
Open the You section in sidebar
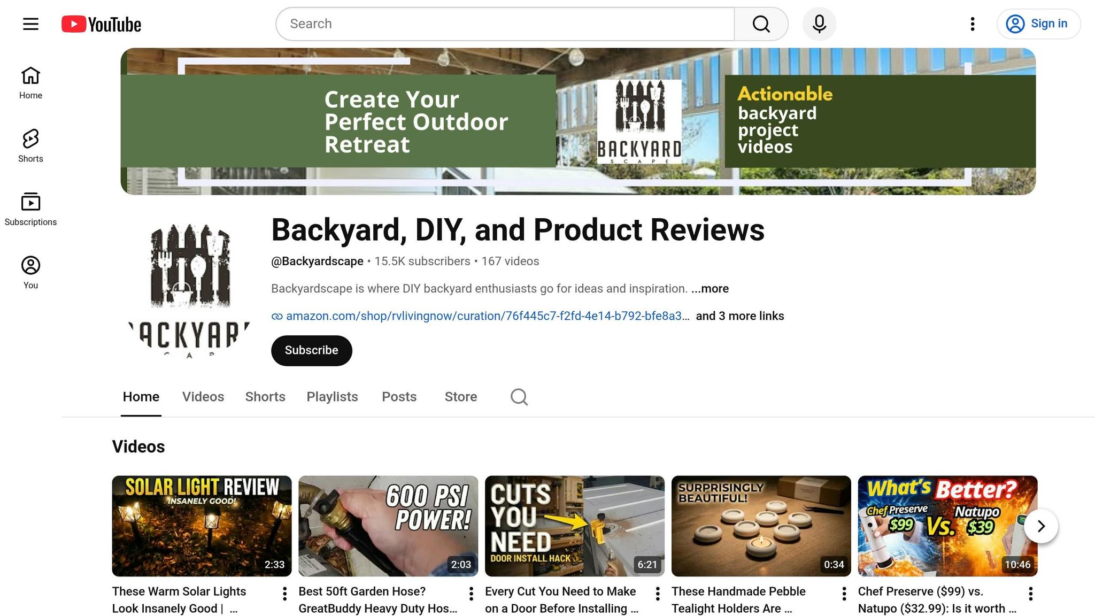point(30,273)
